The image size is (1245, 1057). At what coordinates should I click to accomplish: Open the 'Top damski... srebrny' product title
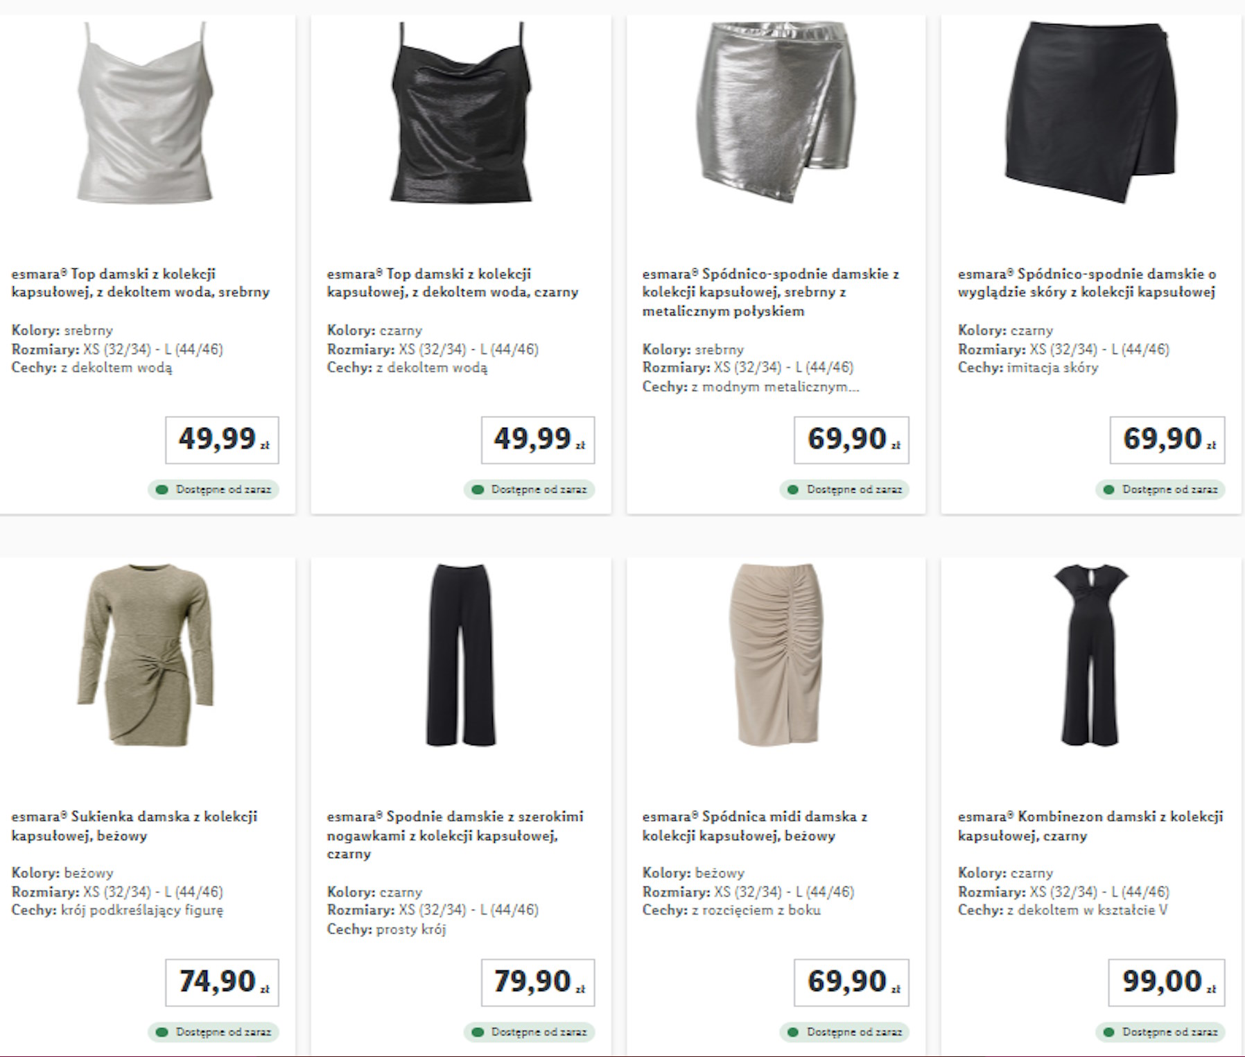[x=140, y=283]
